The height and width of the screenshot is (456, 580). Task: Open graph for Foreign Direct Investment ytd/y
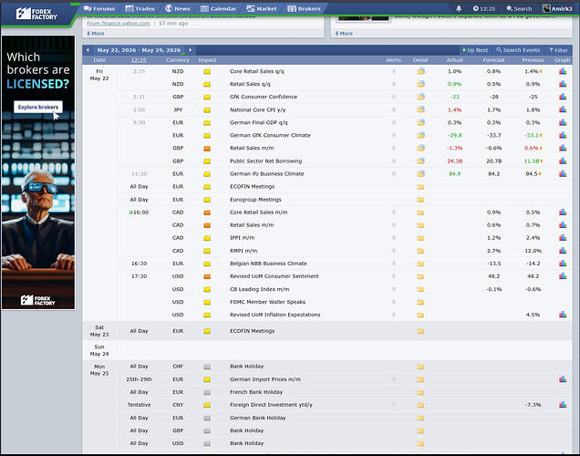click(x=563, y=405)
